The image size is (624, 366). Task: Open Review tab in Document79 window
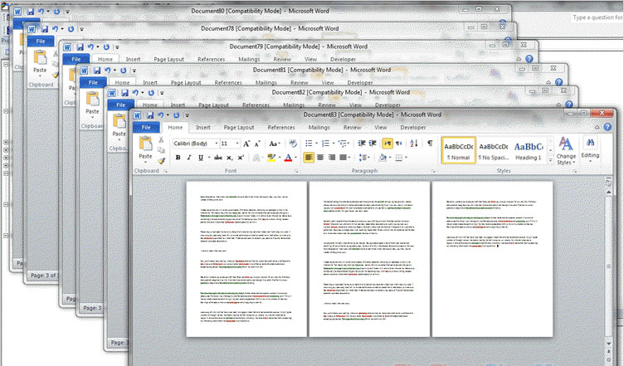click(x=282, y=59)
